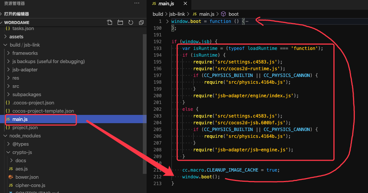Click the explorer vertical scrollbar
The image size is (368, 193).
145,103
